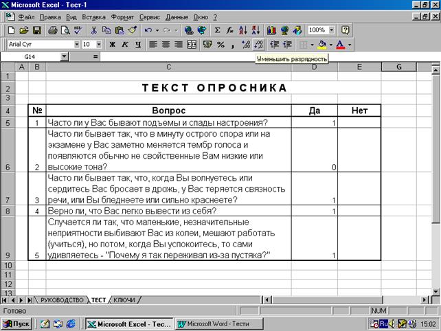Click the Merge and Center icon
This screenshot has height=331, width=441.
tap(192, 45)
